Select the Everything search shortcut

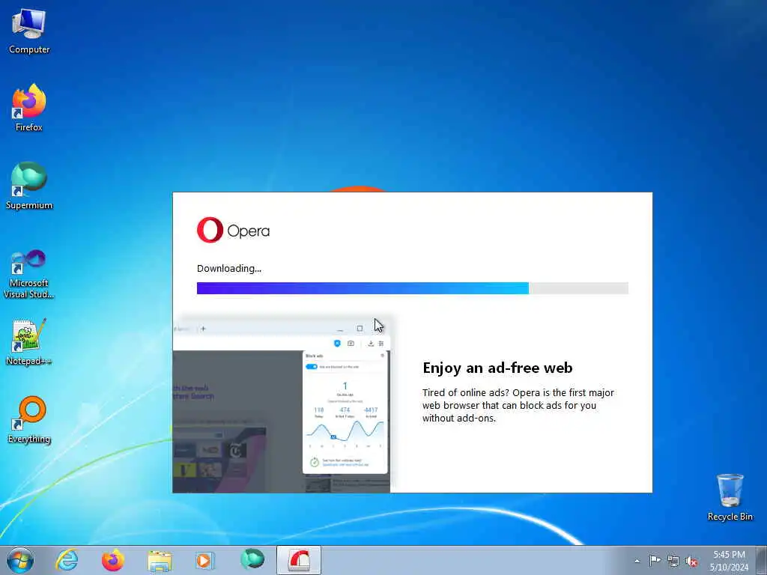pos(29,419)
